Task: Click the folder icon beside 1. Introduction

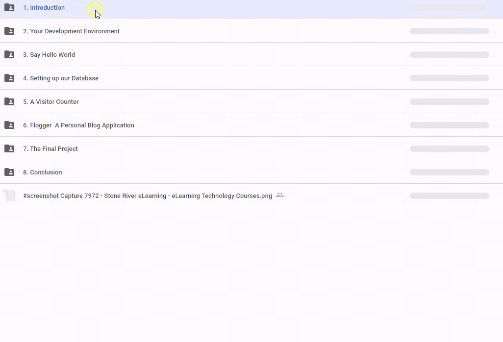Action: pos(9,7)
